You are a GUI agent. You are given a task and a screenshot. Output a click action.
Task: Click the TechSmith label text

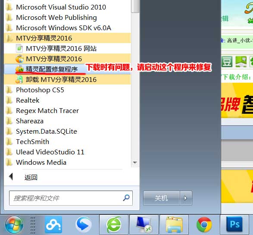[32, 141]
